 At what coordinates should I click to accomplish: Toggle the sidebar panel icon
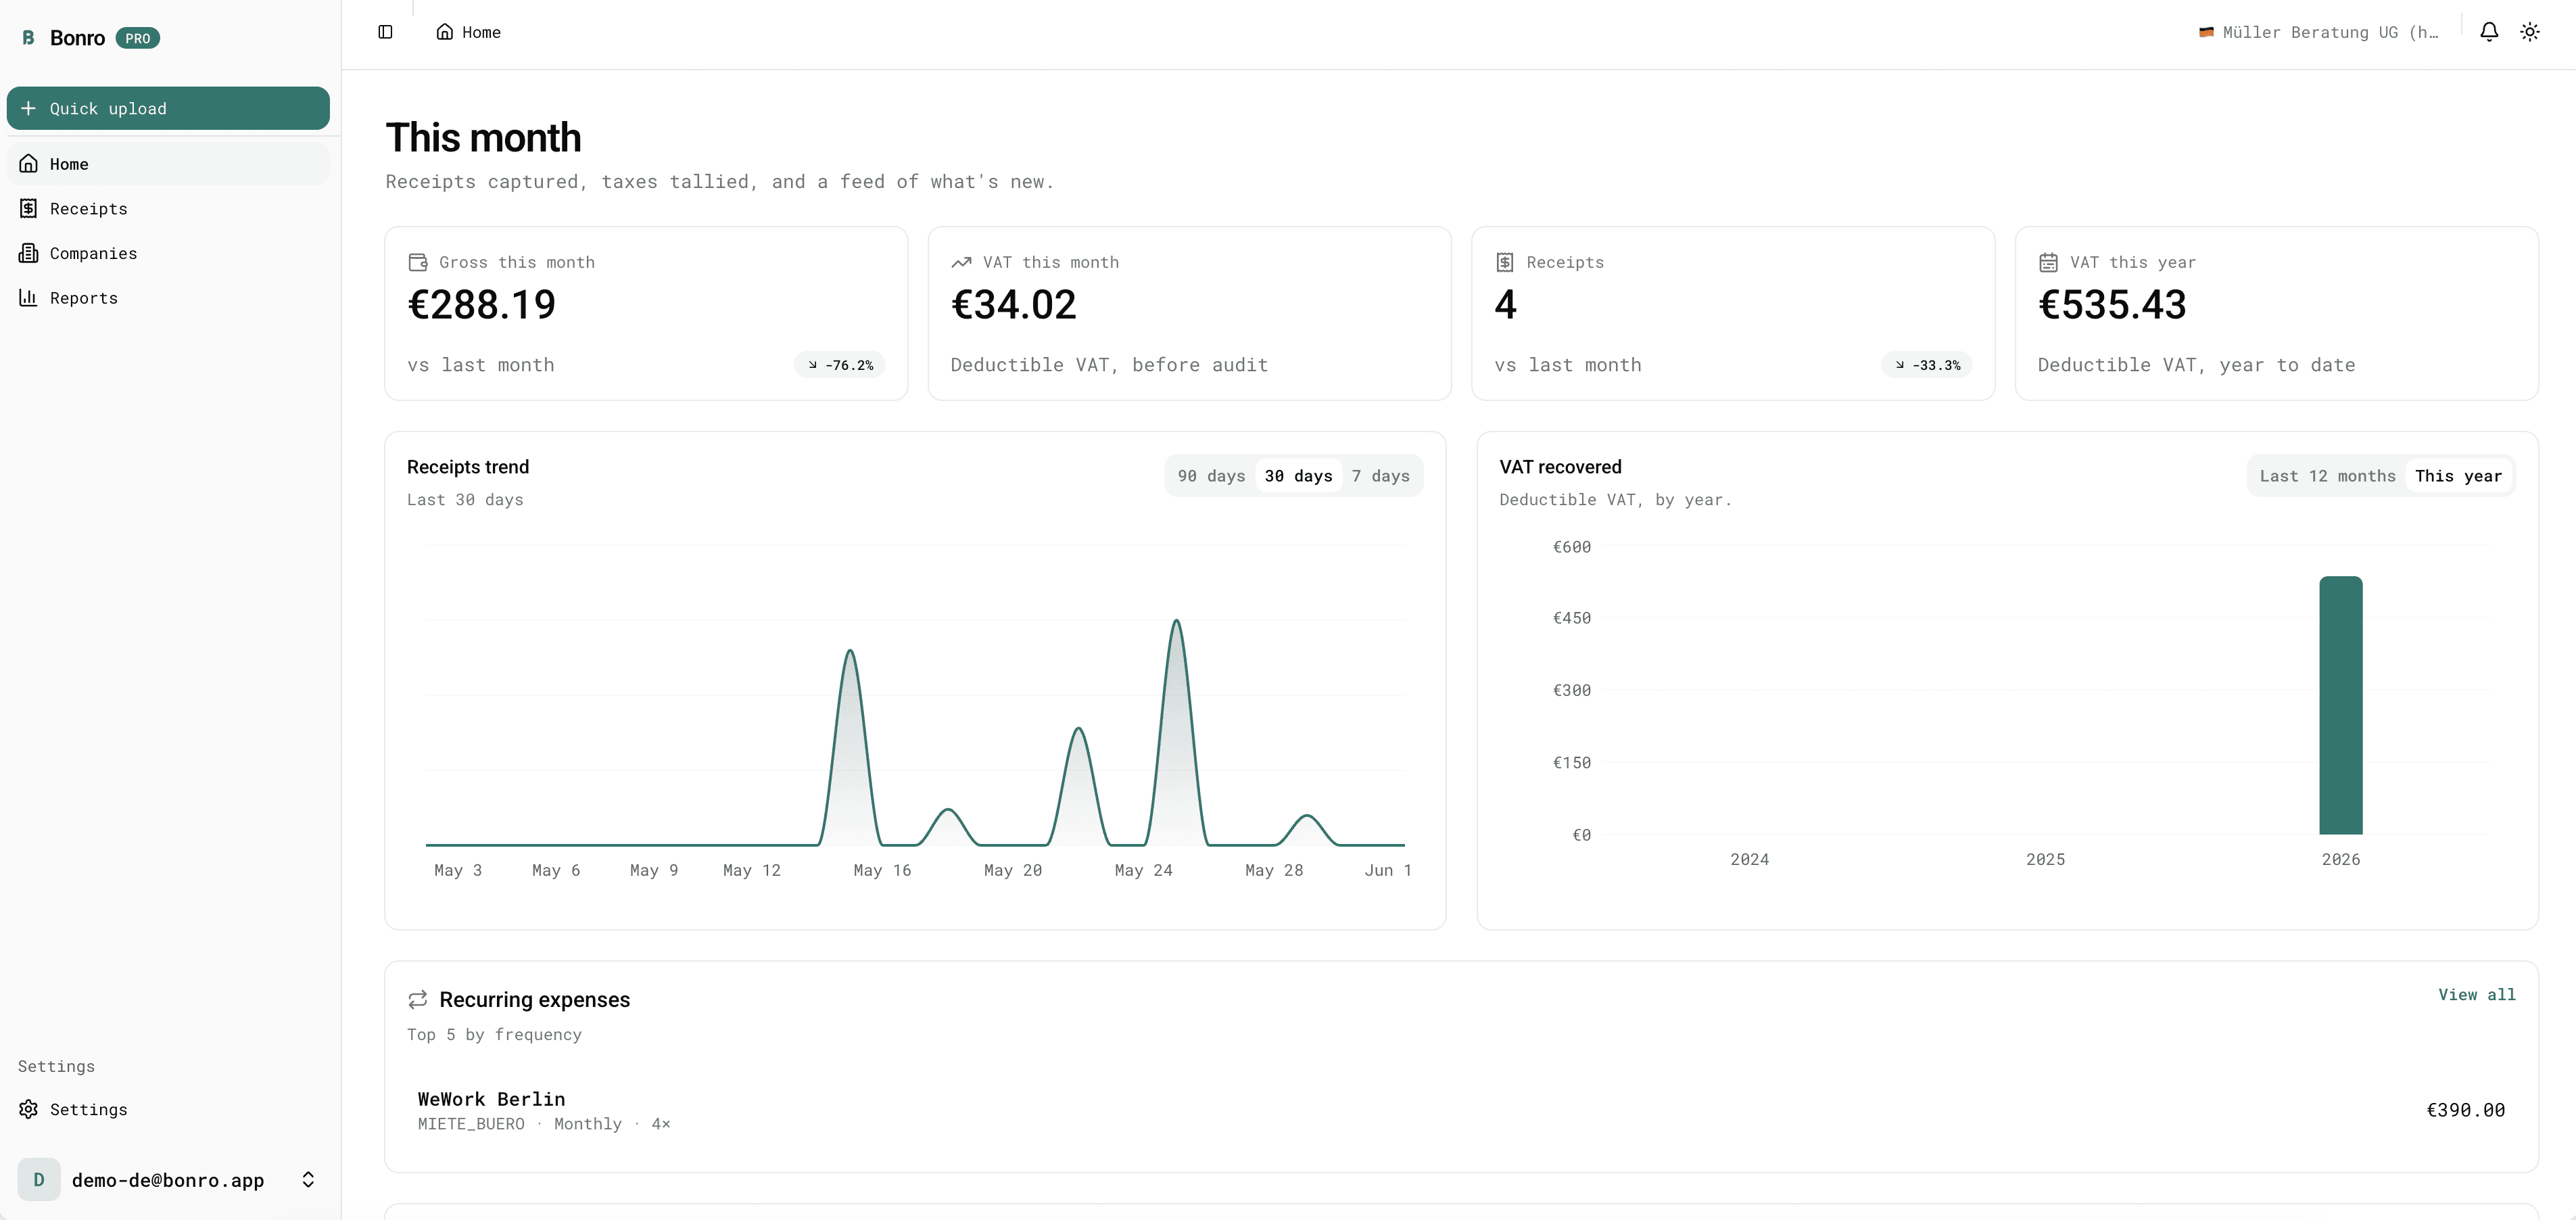click(385, 32)
